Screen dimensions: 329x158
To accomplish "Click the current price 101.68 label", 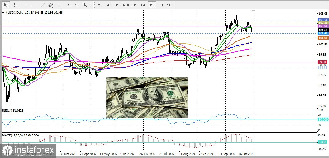I will [x=323, y=30].
